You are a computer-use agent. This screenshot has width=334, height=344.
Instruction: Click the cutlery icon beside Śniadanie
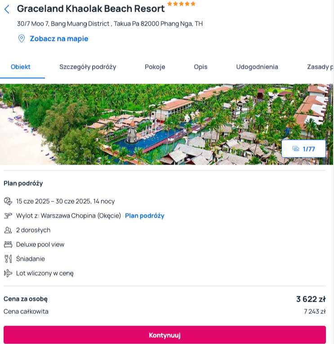pyautogui.click(x=8, y=259)
